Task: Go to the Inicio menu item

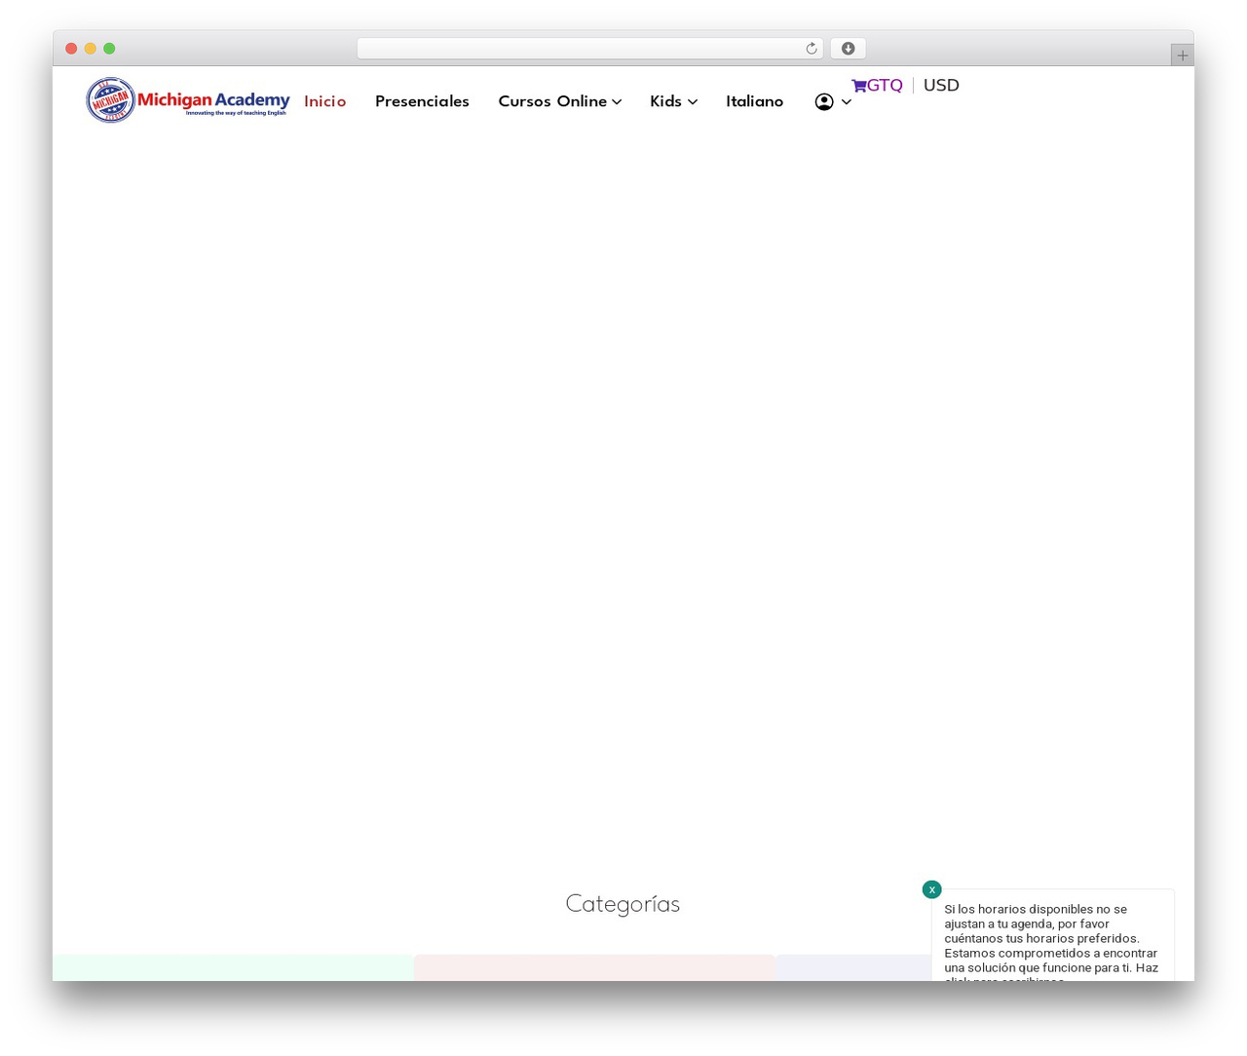Action: [x=324, y=102]
